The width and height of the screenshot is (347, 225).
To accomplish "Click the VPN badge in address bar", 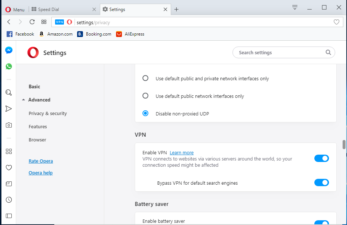I will [59, 22].
